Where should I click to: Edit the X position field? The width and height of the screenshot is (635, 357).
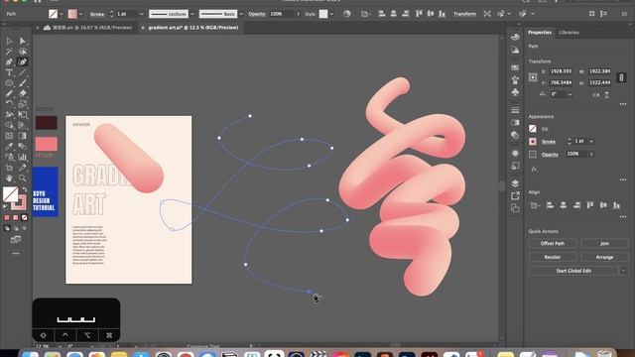tap(561, 71)
